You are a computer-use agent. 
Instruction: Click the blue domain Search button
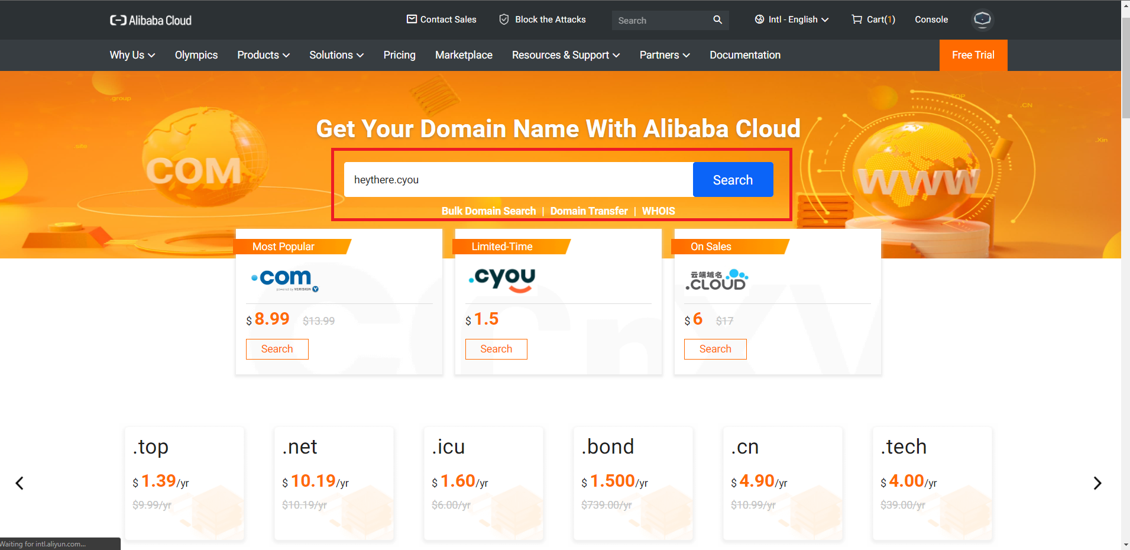(x=733, y=180)
